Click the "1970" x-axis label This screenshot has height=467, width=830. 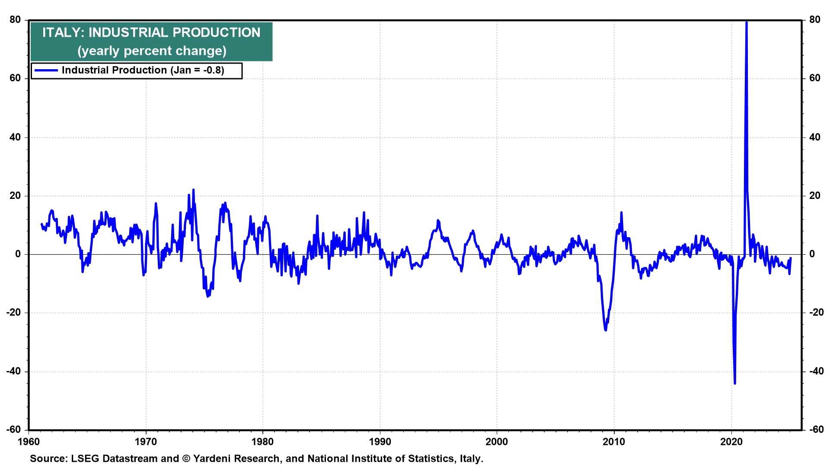click(146, 441)
